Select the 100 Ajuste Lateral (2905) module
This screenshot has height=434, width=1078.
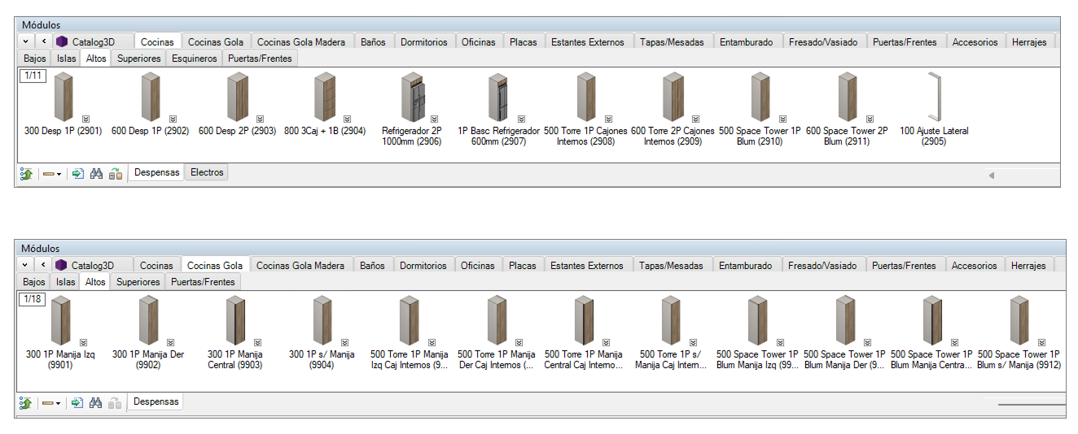pyautogui.click(x=934, y=98)
